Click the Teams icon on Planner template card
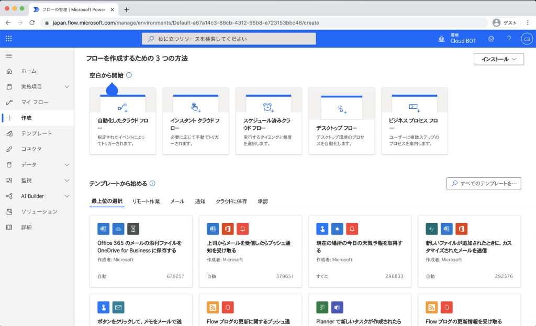 pos(337,308)
